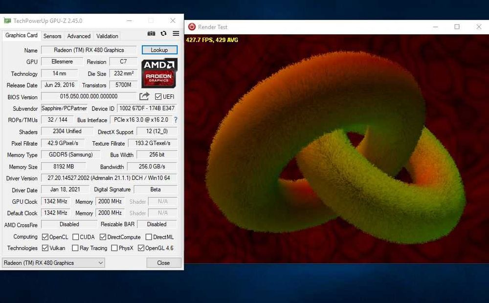Open the Radeon RX 480 GPU dropdown
This screenshot has height=303, width=489.
pos(54,263)
